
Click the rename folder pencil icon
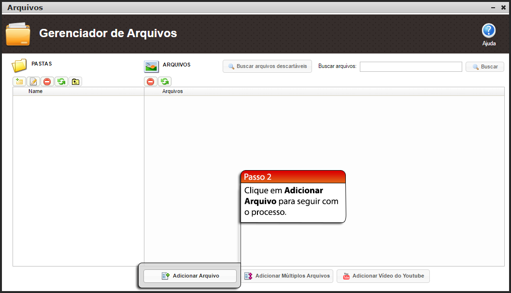pos(33,81)
